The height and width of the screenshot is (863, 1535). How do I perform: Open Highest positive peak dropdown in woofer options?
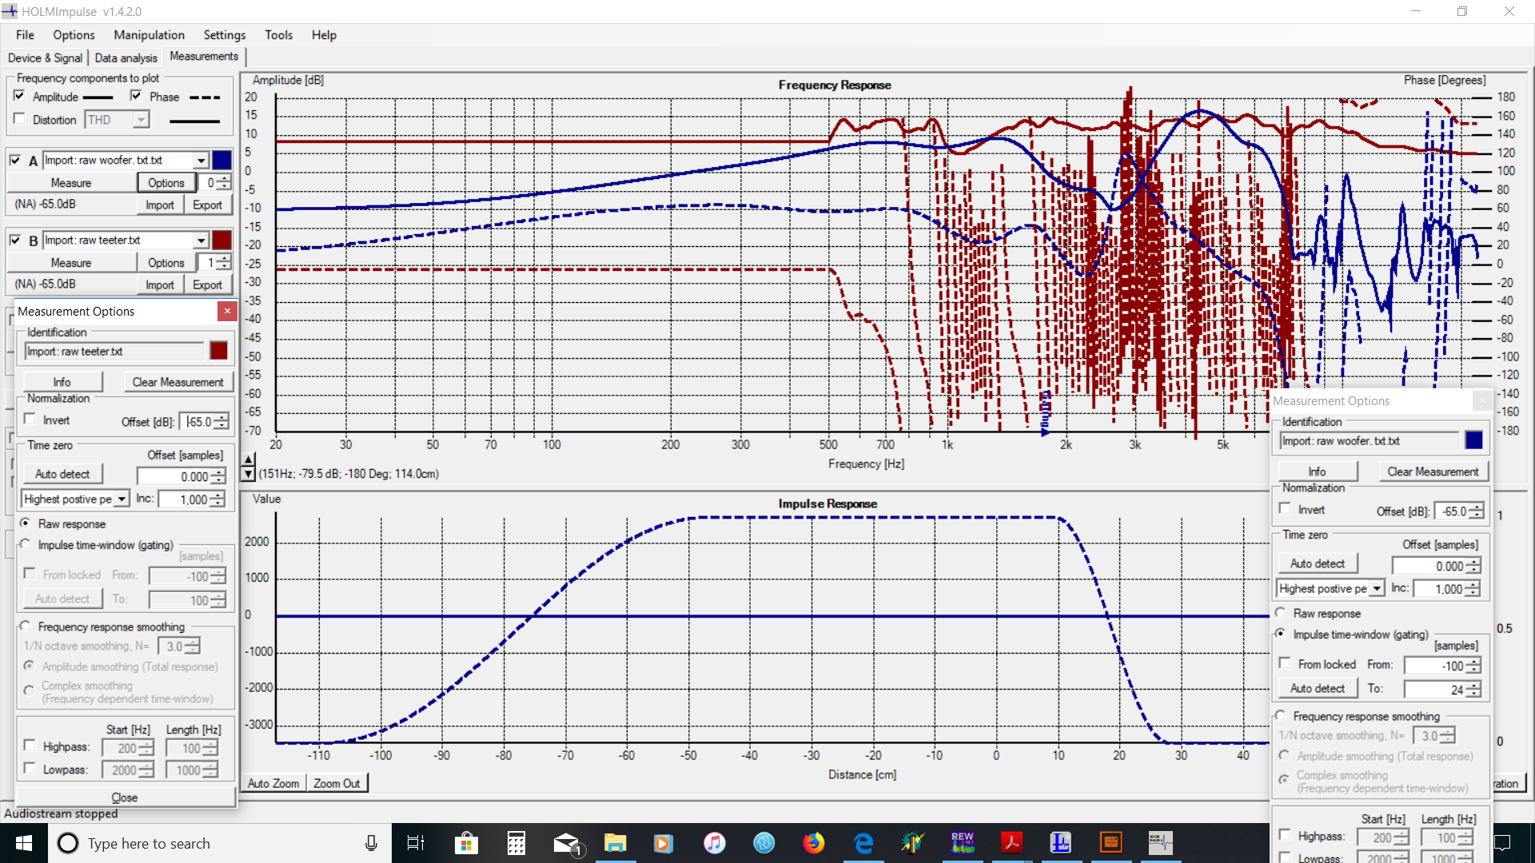tap(1377, 589)
